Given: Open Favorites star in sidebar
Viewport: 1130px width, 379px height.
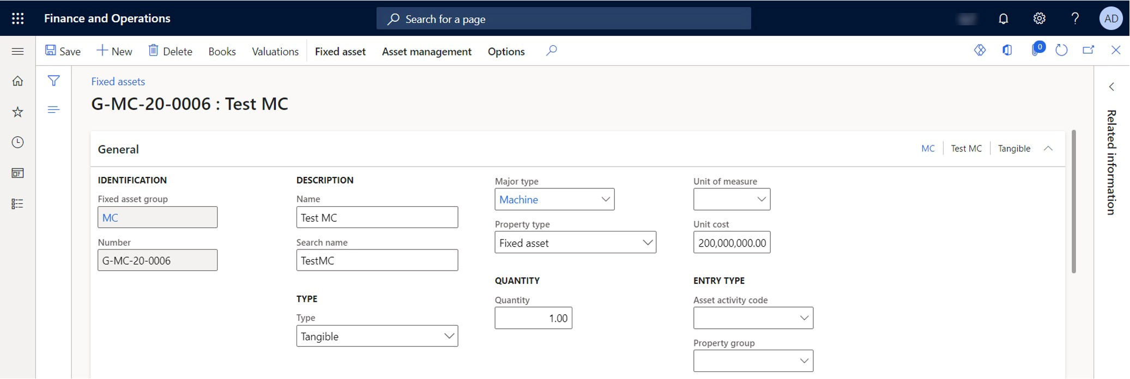Looking at the screenshot, I should pyautogui.click(x=17, y=112).
